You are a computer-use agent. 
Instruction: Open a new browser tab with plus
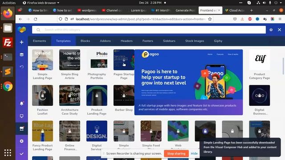click(x=251, y=10)
